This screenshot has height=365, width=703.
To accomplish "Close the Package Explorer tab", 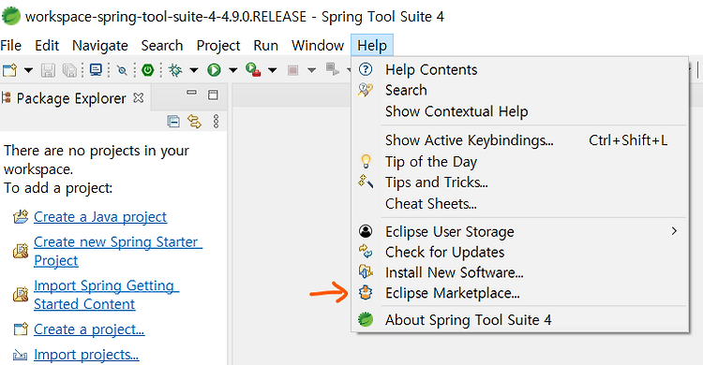I will [139, 97].
